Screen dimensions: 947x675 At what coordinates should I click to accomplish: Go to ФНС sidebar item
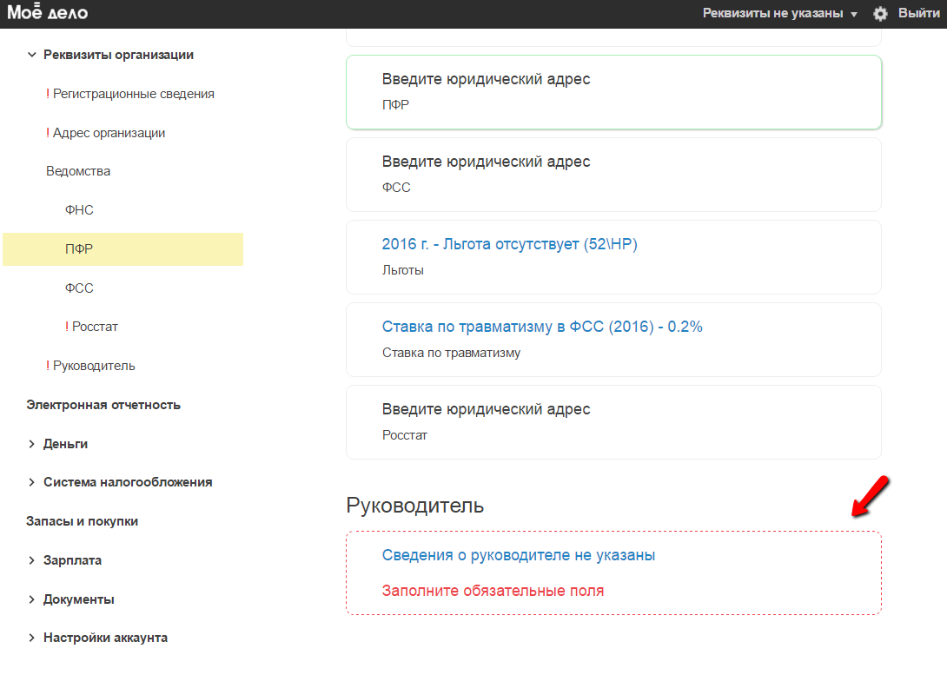click(79, 210)
